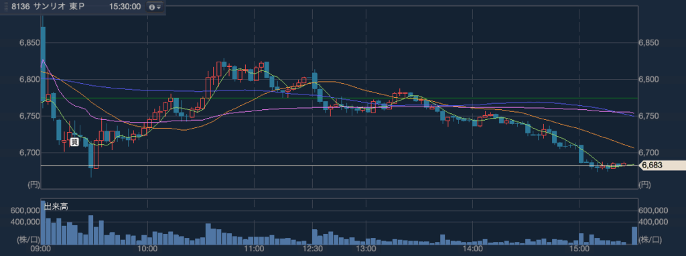Click the 11:00 time axis label
This screenshot has width=686, height=256.
click(x=253, y=249)
